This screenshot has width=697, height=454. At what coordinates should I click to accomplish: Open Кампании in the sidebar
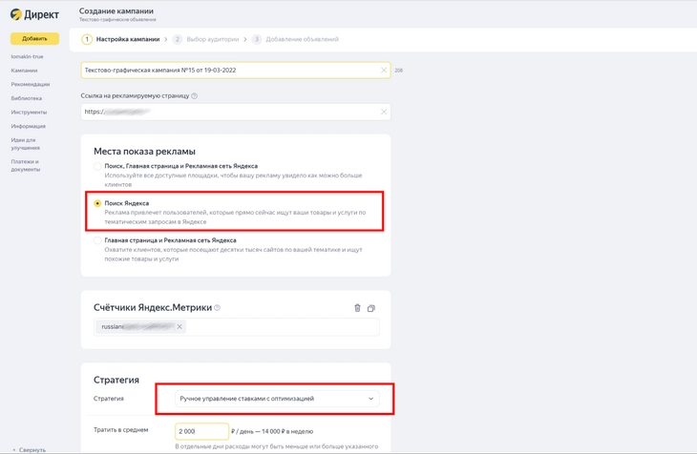(24, 71)
